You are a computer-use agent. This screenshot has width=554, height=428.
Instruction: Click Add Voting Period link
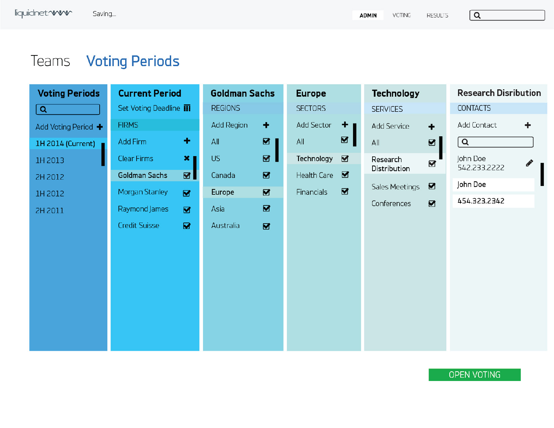tap(64, 127)
